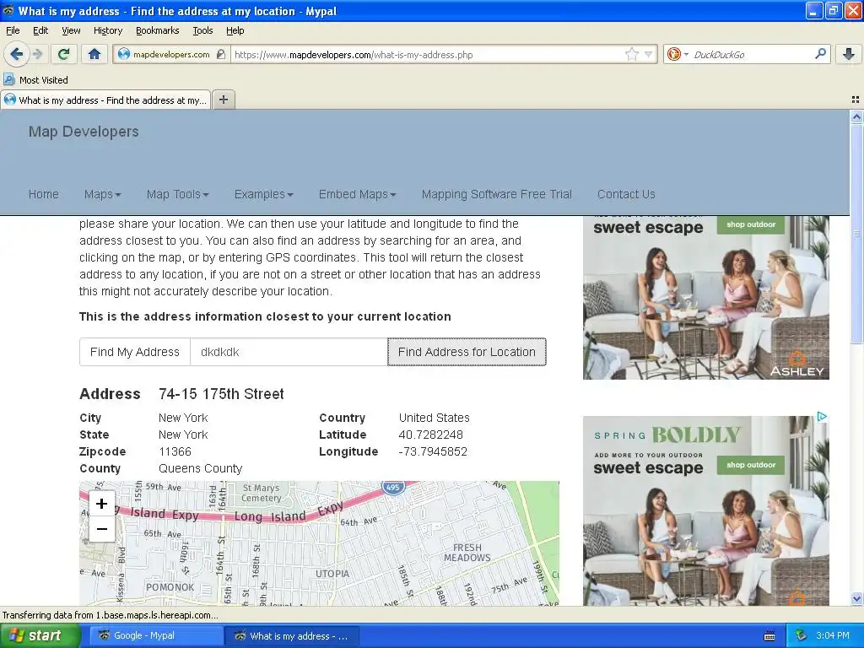
Task: Click the vertical scrollbar thumb
Action: click(856, 234)
